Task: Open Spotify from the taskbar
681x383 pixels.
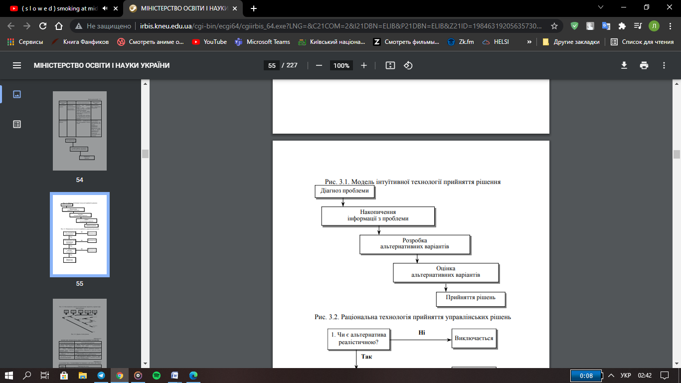Action: pyautogui.click(x=157, y=375)
